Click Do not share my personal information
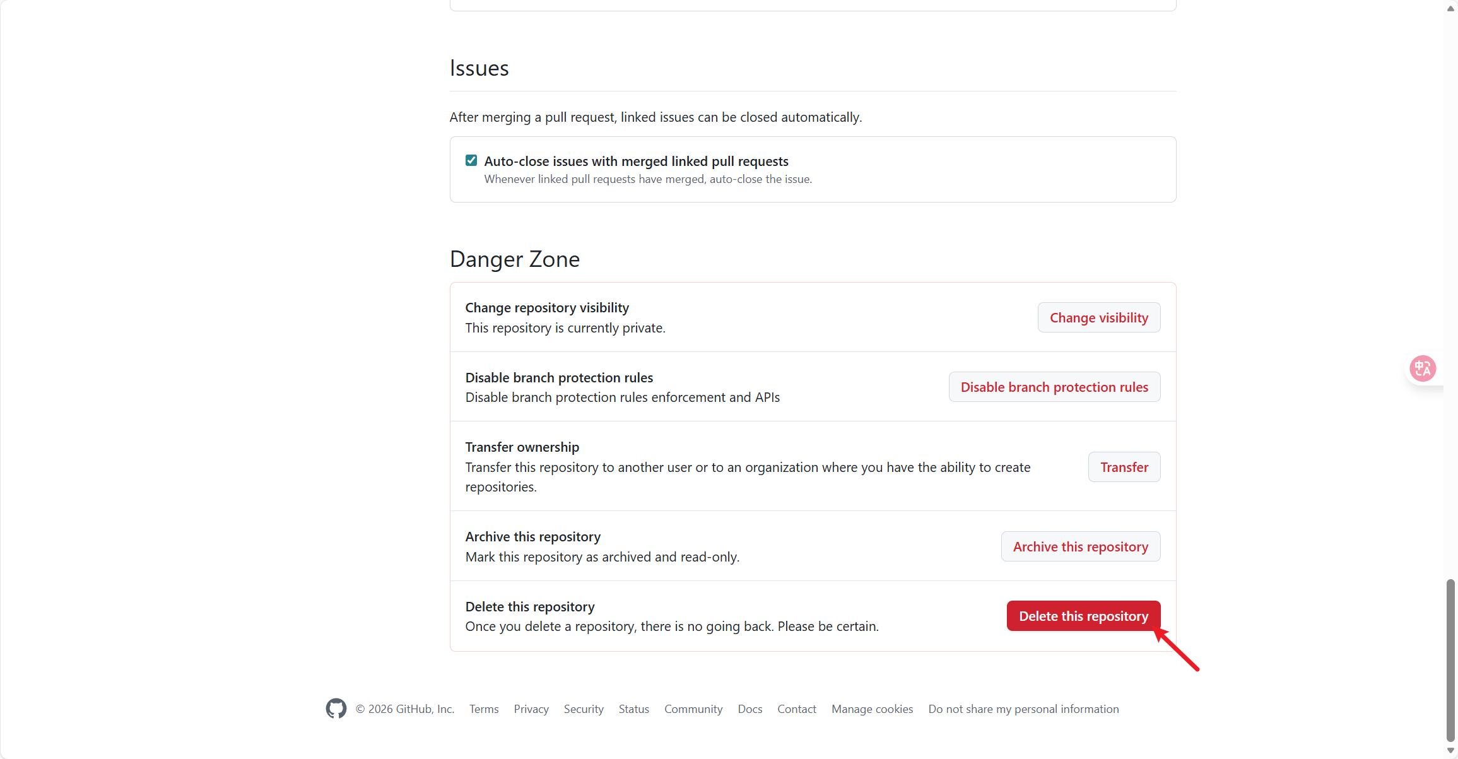1458x759 pixels. (x=1023, y=709)
